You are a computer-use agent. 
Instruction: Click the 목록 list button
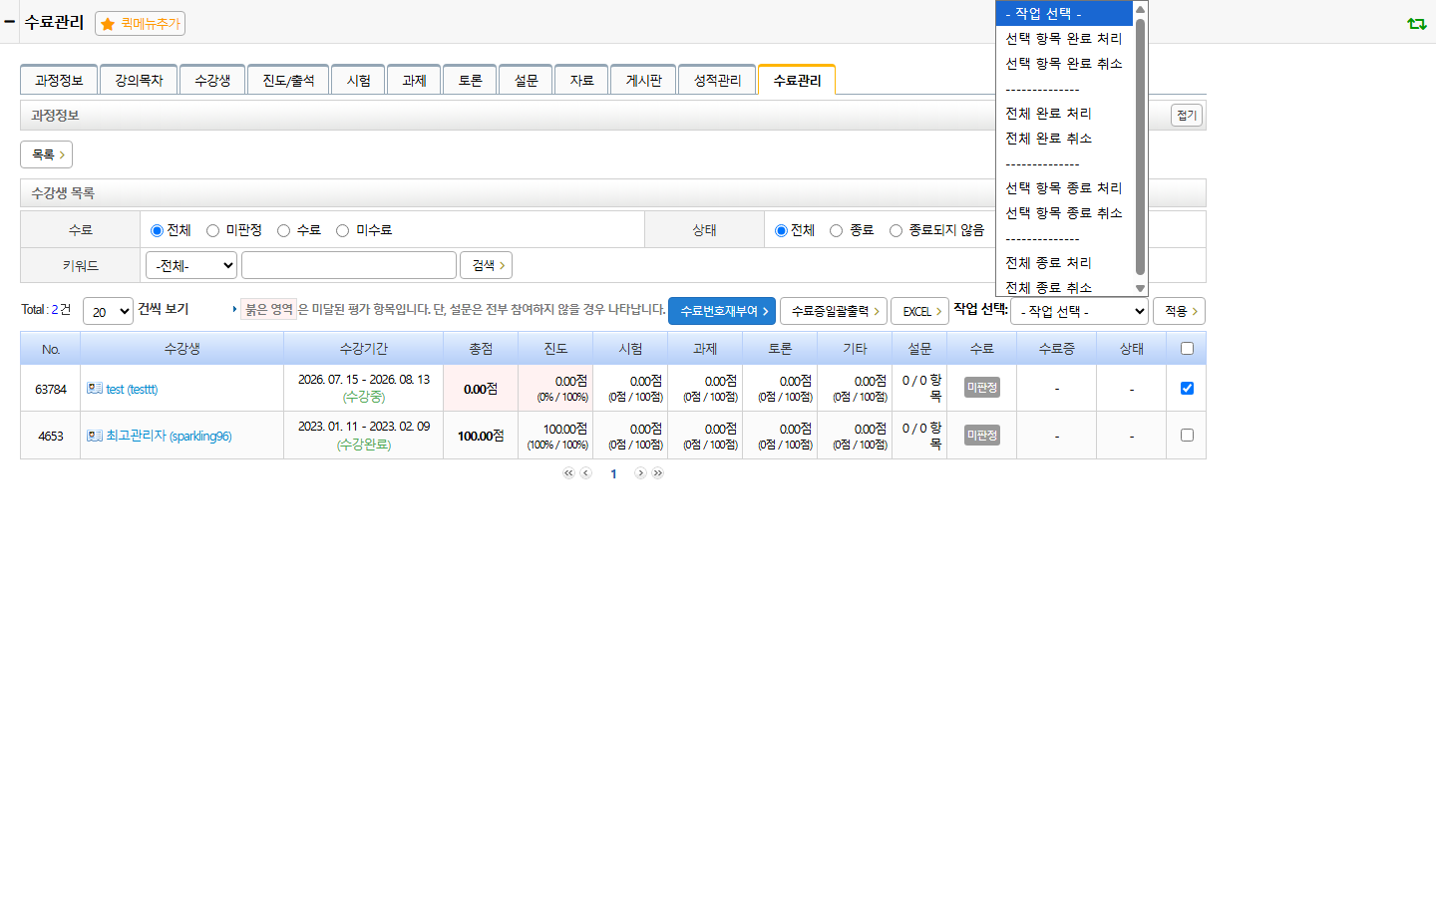(x=47, y=154)
